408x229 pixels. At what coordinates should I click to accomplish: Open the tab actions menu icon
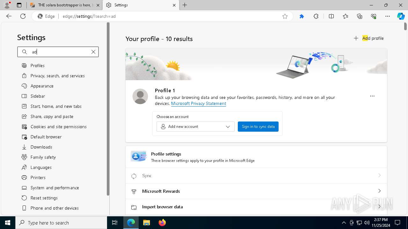[19, 5]
